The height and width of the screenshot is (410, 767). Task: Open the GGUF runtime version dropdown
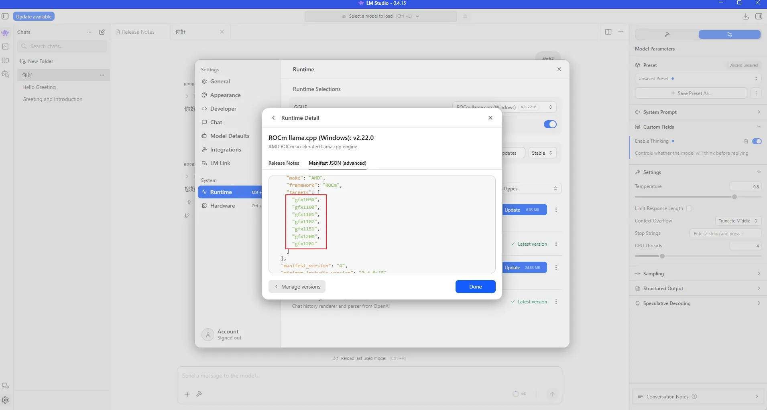coord(505,107)
